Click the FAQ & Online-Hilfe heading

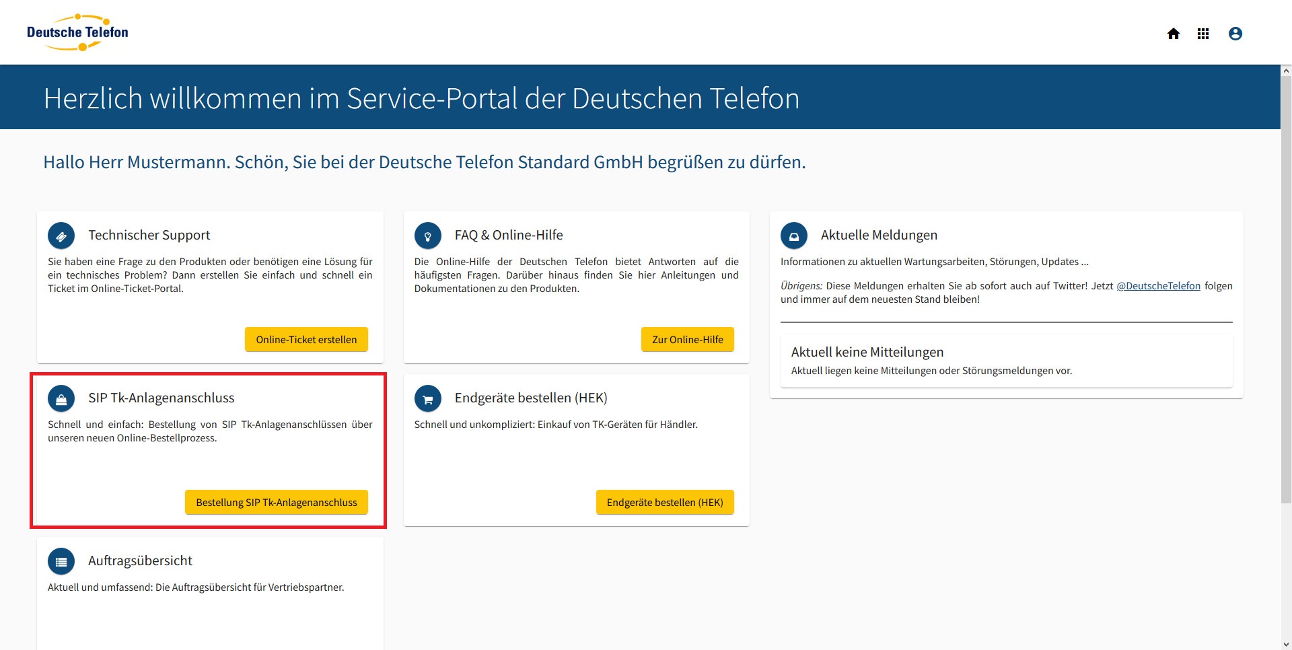point(509,235)
